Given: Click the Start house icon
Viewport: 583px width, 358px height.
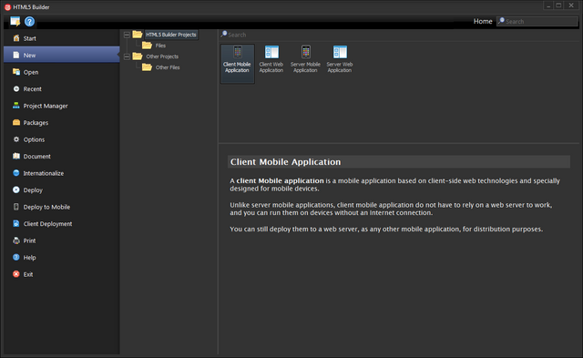Looking at the screenshot, I should coord(16,38).
